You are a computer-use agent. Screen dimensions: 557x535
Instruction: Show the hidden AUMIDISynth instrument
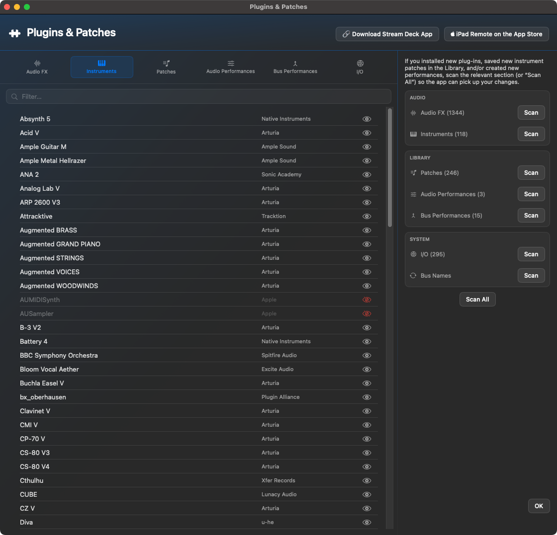pos(367,300)
